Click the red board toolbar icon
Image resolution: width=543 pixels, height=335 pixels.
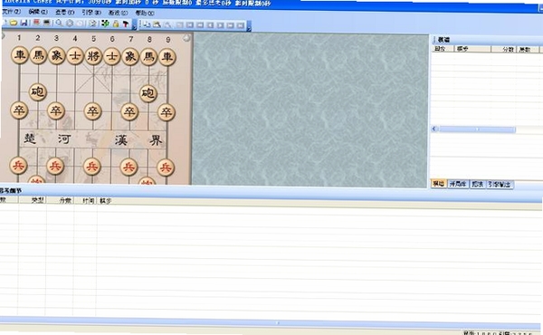(x=36, y=23)
